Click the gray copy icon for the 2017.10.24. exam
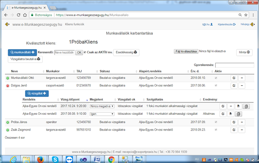 pyautogui.click(x=246, y=106)
